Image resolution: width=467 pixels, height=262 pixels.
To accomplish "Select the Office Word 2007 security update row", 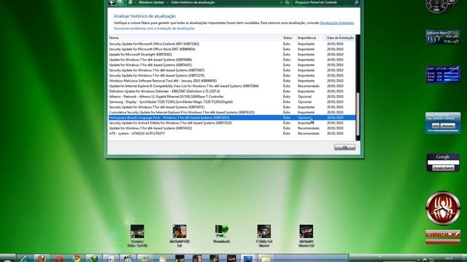I will tap(232, 49).
